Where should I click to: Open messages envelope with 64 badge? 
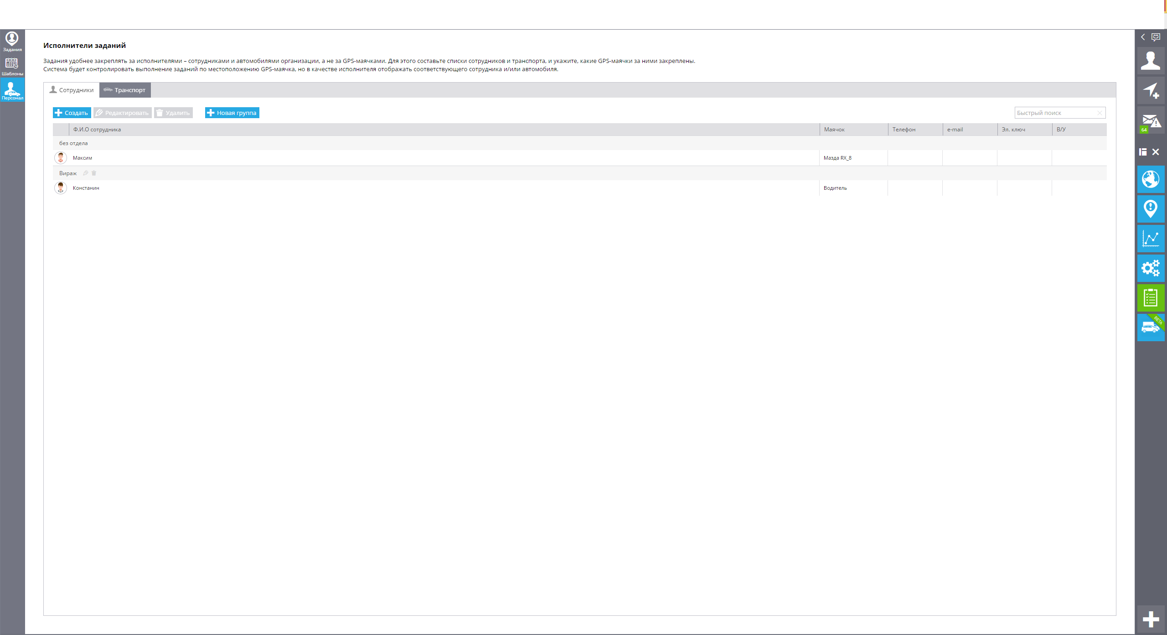pos(1151,121)
